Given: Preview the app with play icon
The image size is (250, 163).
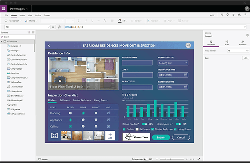Looking at the screenshot, I should click(233, 15).
